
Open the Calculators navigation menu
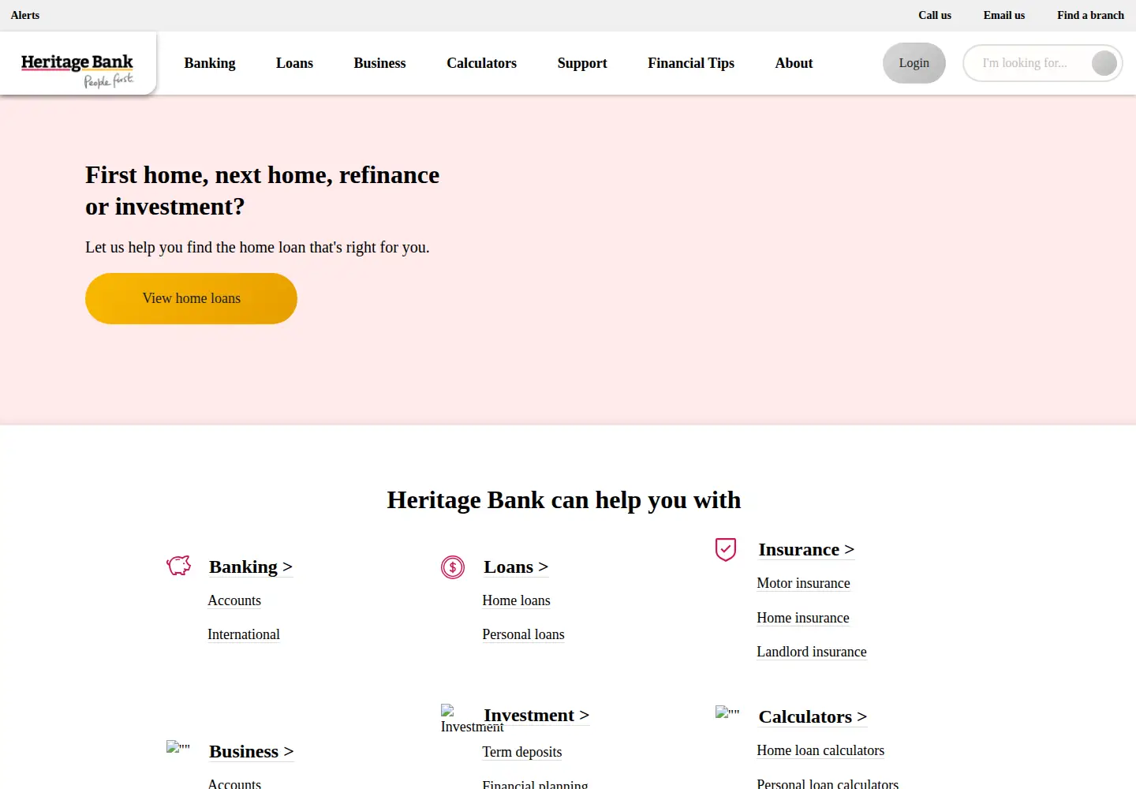tap(481, 63)
